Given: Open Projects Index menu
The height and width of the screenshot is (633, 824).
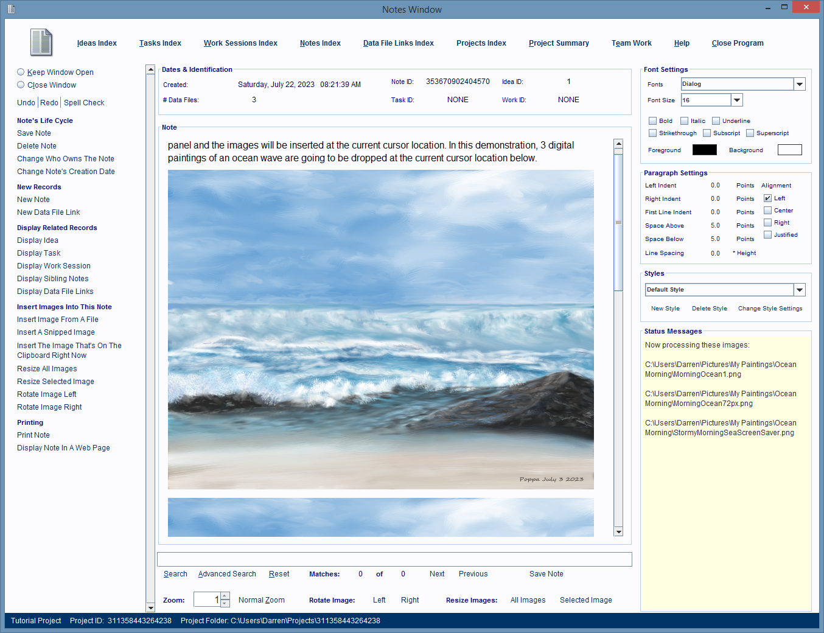Looking at the screenshot, I should coord(481,43).
